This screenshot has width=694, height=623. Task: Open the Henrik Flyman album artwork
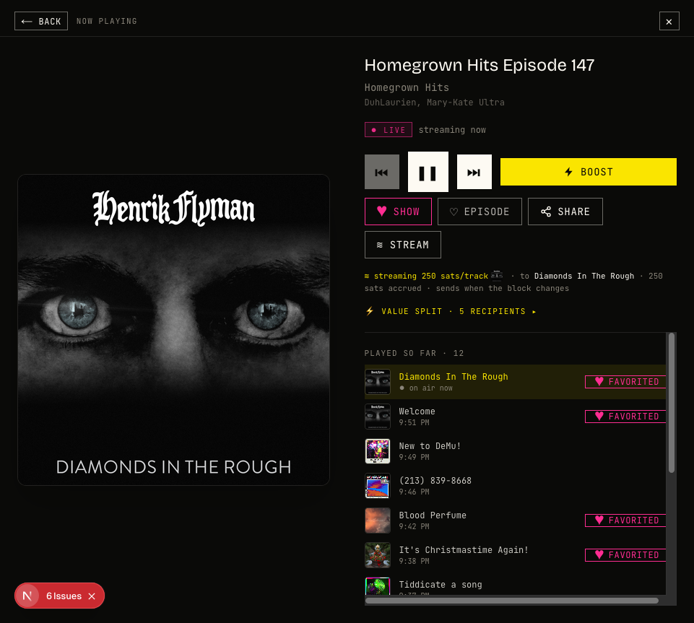coord(173,330)
